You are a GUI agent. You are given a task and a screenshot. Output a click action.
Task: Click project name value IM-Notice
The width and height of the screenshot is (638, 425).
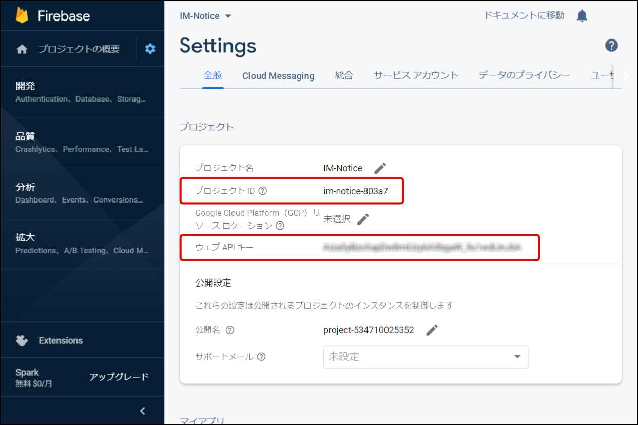pos(343,168)
